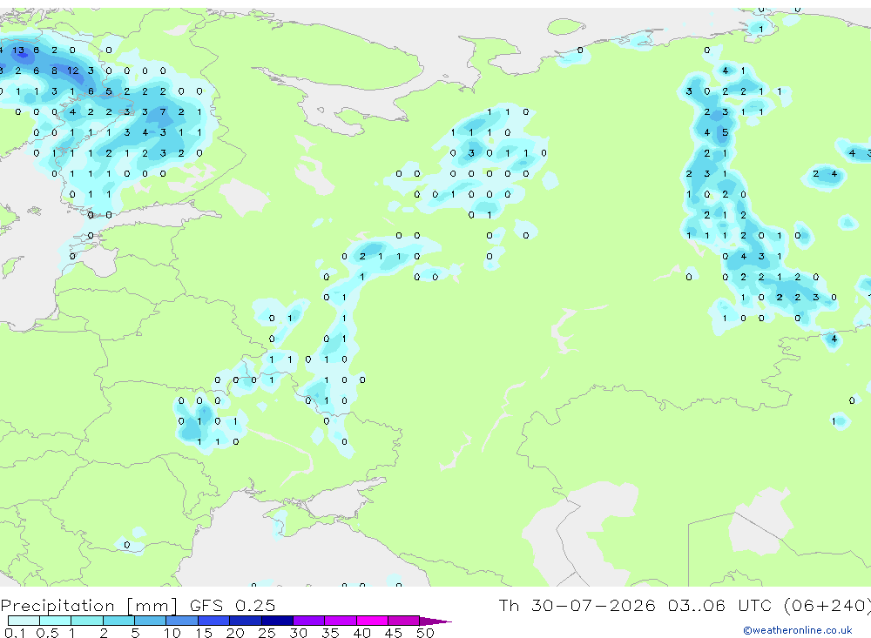Viewport: 871px width, 638px height.
Task: Click the precipitation value '12' on the map
Action: (x=73, y=71)
